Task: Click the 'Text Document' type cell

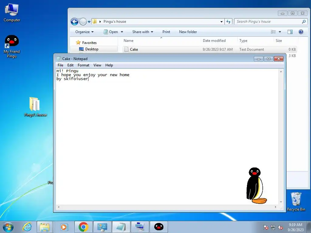Action: coord(251,49)
